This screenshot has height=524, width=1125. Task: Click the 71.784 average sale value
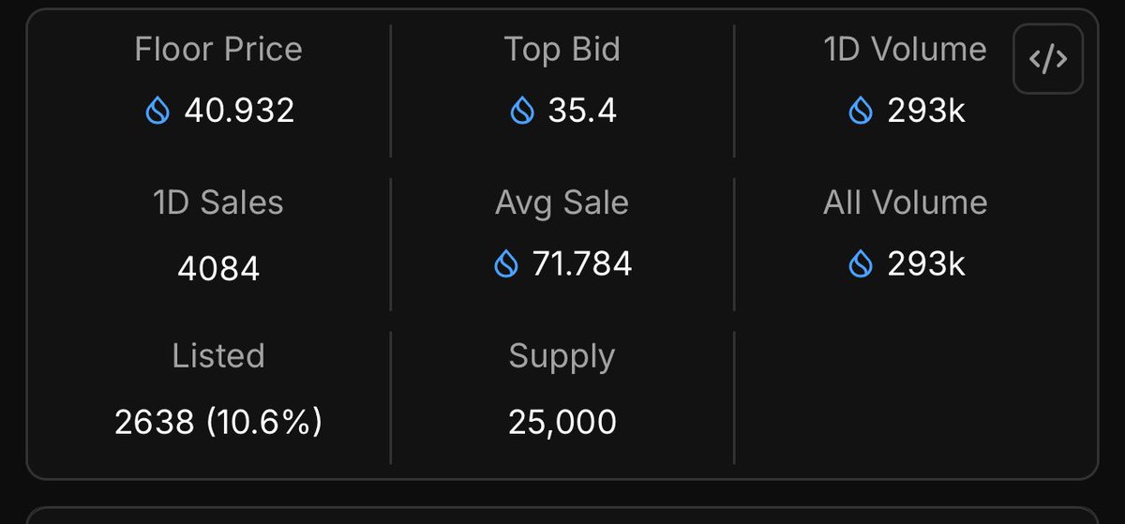pyautogui.click(x=582, y=265)
